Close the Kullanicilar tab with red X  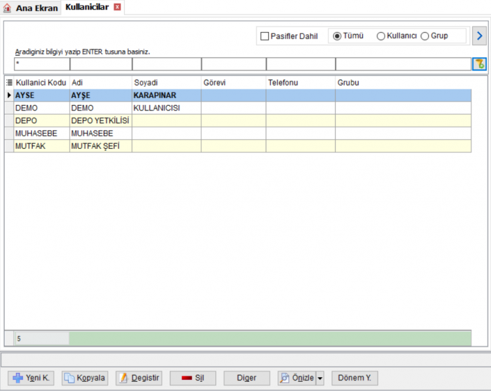pyautogui.click(x=118, y=7)
